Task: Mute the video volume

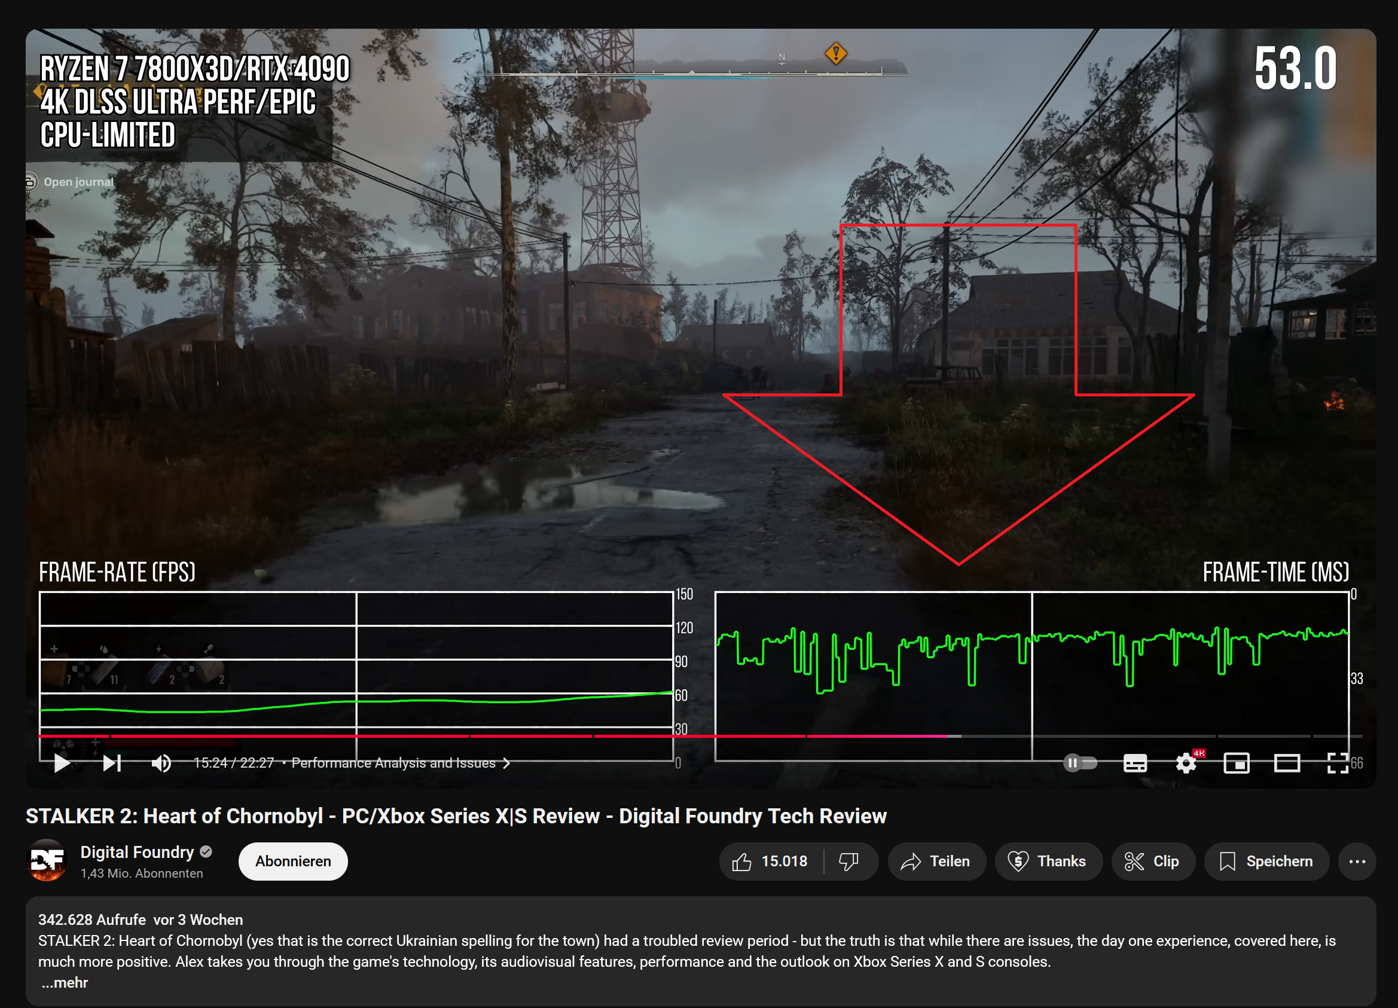Action: 161,763
